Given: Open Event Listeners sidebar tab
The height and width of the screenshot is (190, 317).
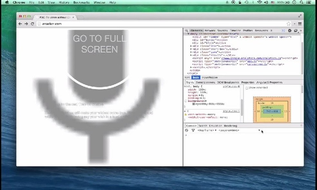Looking at the screenshot, I should click(x=206, y=82).
